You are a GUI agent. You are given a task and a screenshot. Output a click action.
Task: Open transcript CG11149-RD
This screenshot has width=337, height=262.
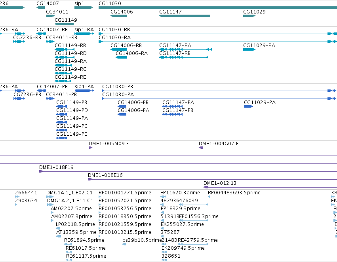tap(70, 53)
